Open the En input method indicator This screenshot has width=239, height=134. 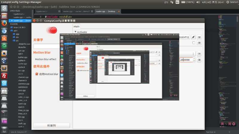[177, 2]
